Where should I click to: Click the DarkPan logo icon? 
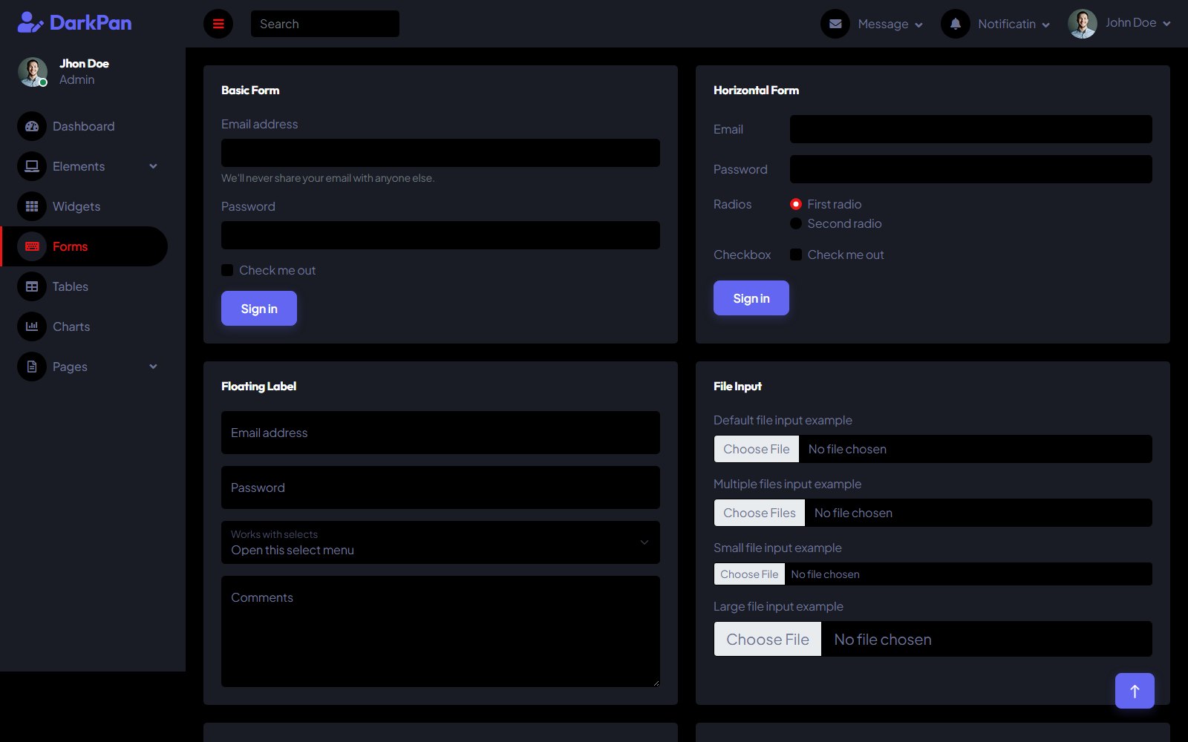tap(30, 23)
